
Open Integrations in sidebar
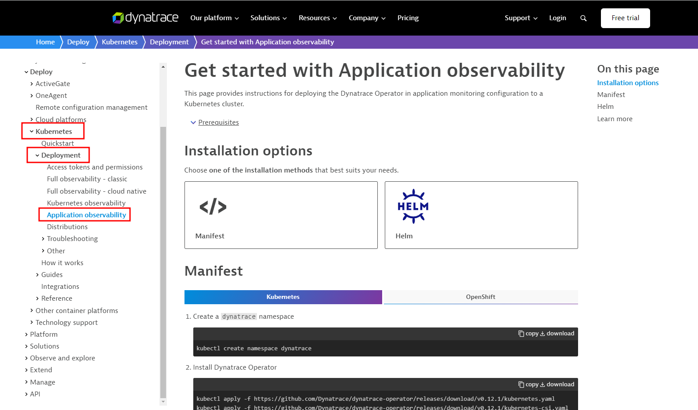click(60, 287)
